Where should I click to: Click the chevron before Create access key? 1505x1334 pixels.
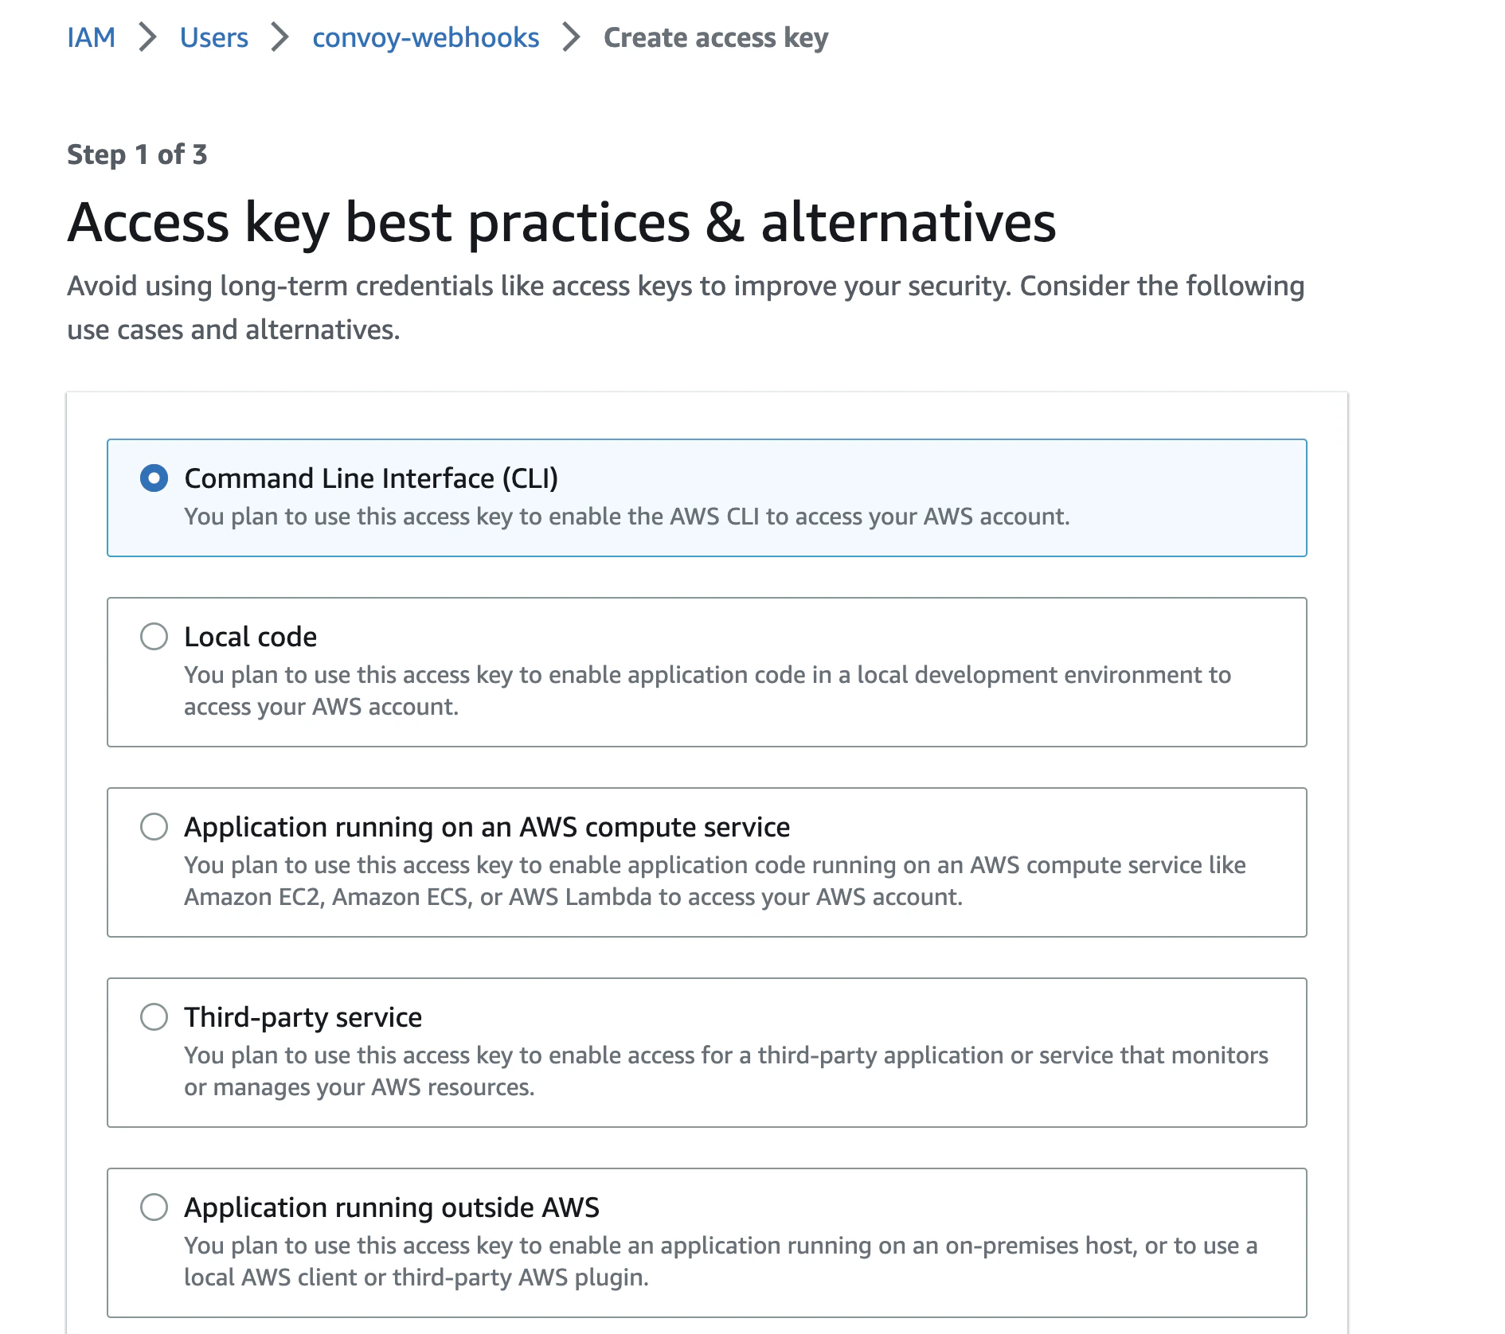tap(569, 37)
